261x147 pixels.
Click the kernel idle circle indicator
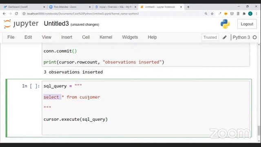coord(254,37)
